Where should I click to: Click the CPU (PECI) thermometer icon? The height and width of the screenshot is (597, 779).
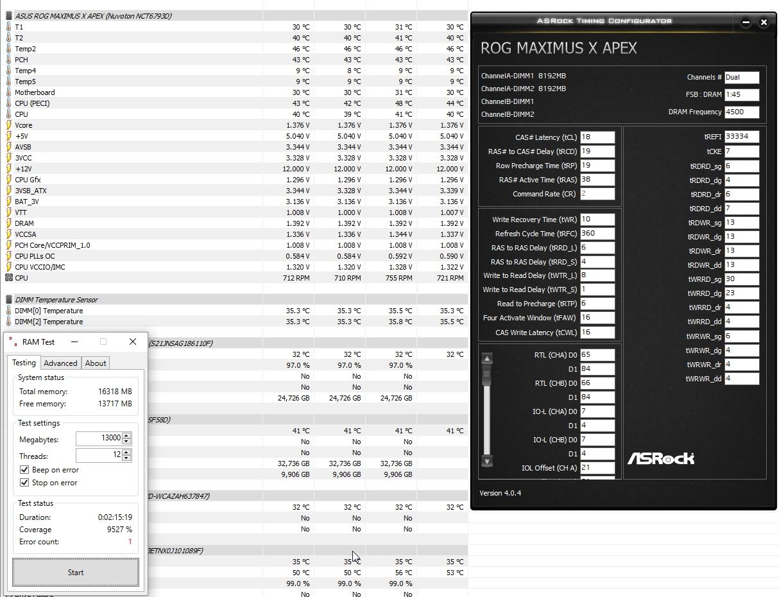tap(8, 103)
